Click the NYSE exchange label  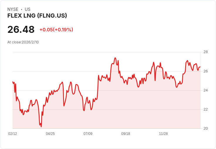(x=13, y=9)
